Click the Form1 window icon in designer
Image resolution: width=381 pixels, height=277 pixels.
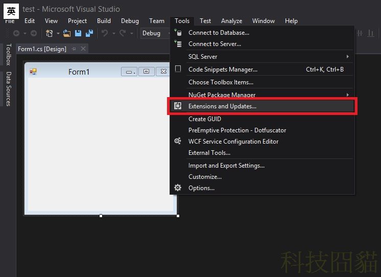click(x=33, y=72)
